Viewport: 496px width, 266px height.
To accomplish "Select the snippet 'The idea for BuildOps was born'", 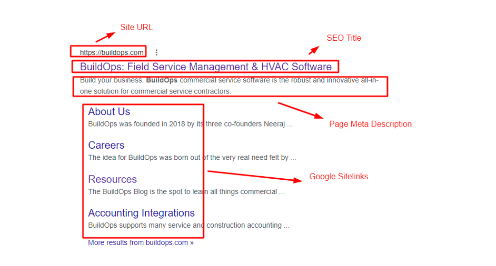I will click(192, 157).
